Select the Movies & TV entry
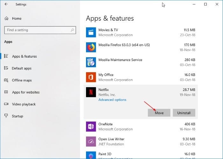The width and height of the screenshot is (223, 159). click(x=141, y=32)
